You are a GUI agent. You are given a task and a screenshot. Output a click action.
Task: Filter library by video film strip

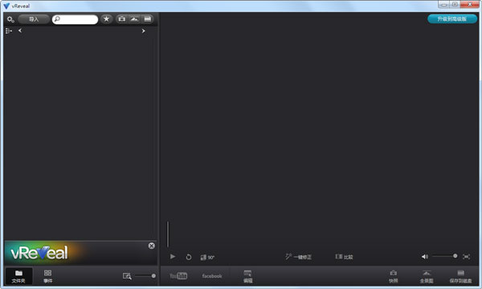tap(148, 19)
